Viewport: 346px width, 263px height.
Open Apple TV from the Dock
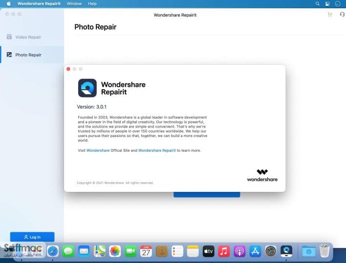pyautogui.click(x=209, y=251)
